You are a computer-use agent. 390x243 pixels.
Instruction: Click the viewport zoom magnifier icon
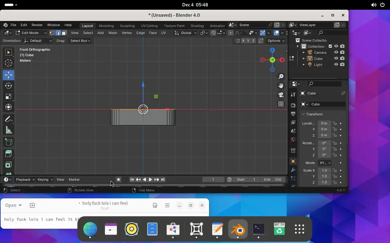[x=281, y=77]
